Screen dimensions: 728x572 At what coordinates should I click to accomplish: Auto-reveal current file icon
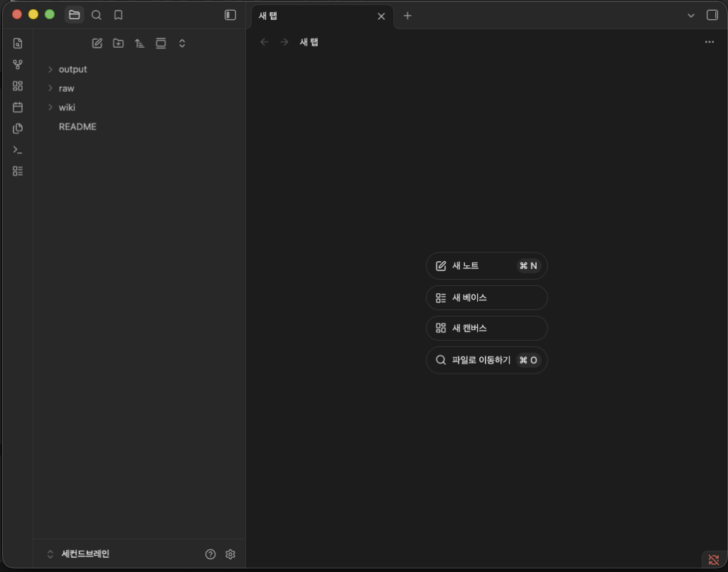pos(161,43)
